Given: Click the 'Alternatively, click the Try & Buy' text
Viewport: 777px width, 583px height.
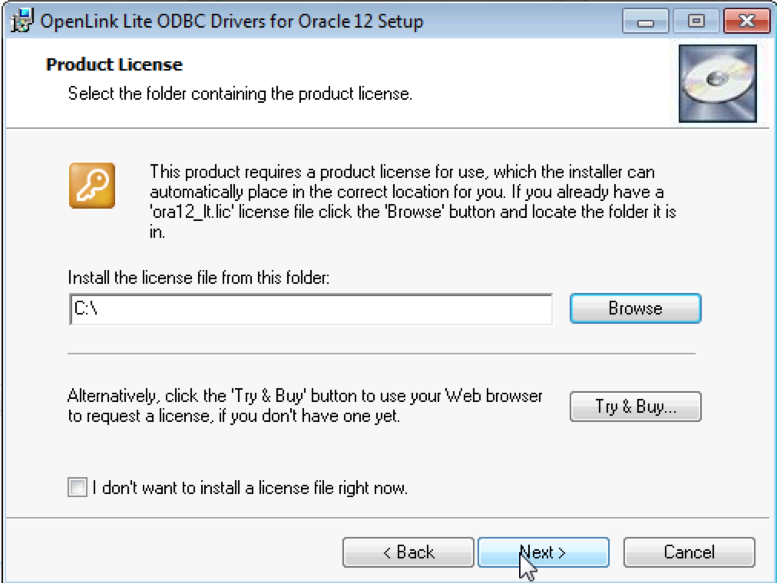Looking at the screenshot, I should click(x=305, y=407).
